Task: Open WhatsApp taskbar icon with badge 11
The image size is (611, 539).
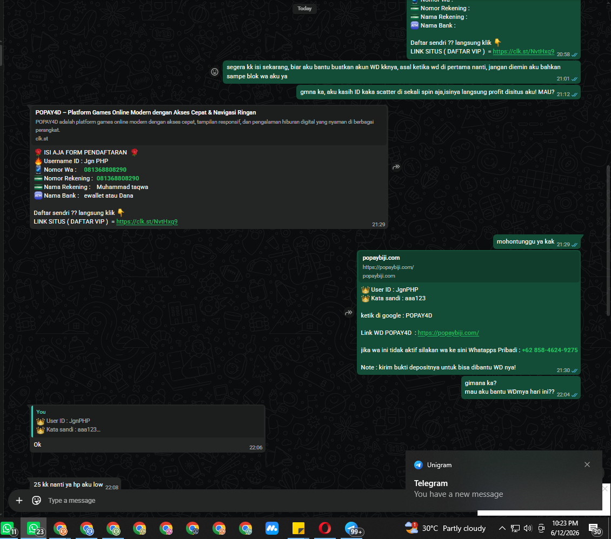Action: (8, 529)
